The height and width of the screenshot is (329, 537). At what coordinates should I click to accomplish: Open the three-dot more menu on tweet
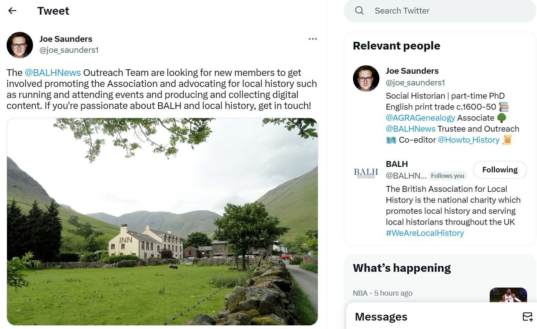coord(313,39)
